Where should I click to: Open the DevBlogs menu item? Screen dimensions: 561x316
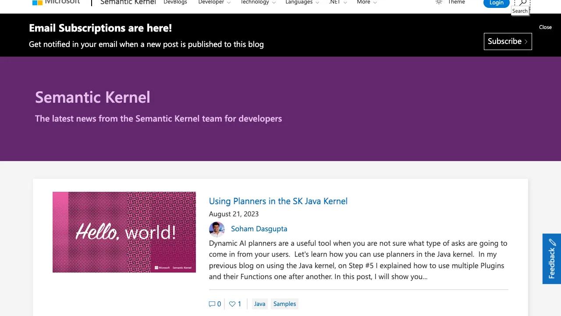tap(175, 2)
